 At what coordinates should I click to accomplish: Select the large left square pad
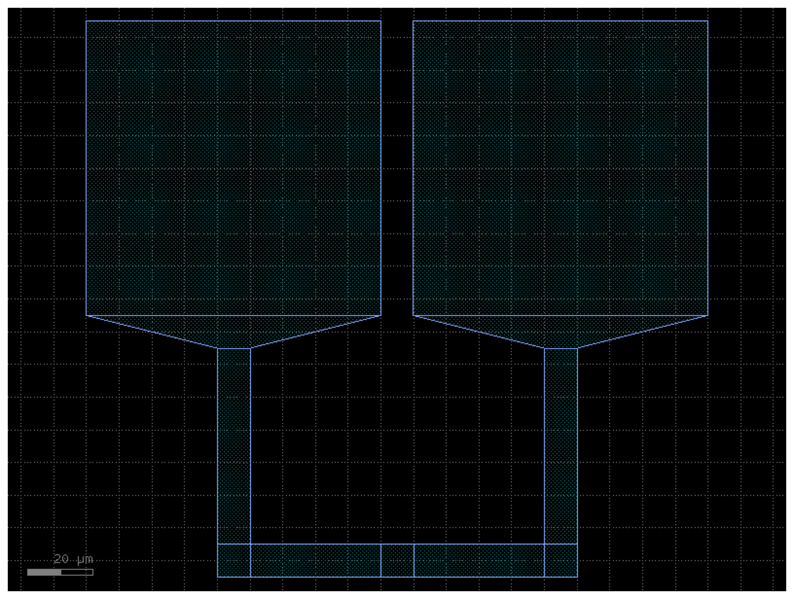click(234, 168)
